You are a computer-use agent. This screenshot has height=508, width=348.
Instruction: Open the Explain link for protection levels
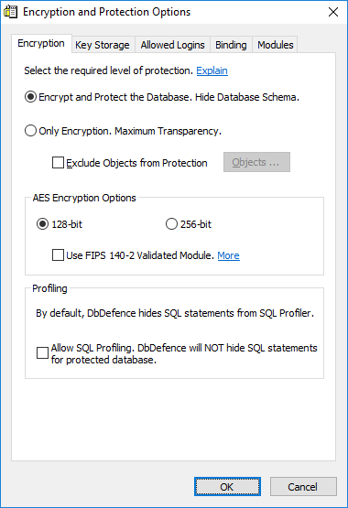point(212,70)
